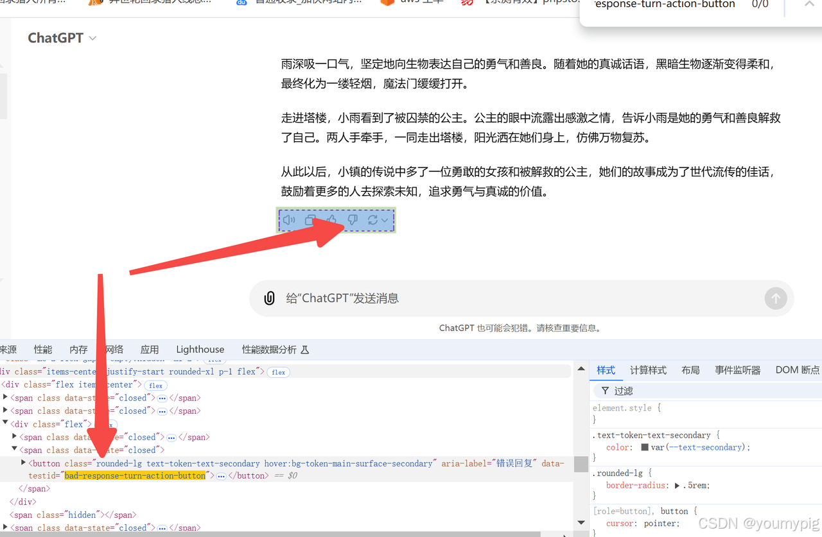Click the funnel icon in styles filter
Image resolution: width=822 pixels, height=537 pixels.
[x=605, y=391]
